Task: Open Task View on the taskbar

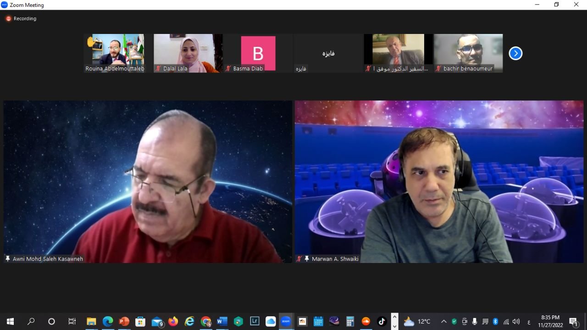Action: (72, 321)
